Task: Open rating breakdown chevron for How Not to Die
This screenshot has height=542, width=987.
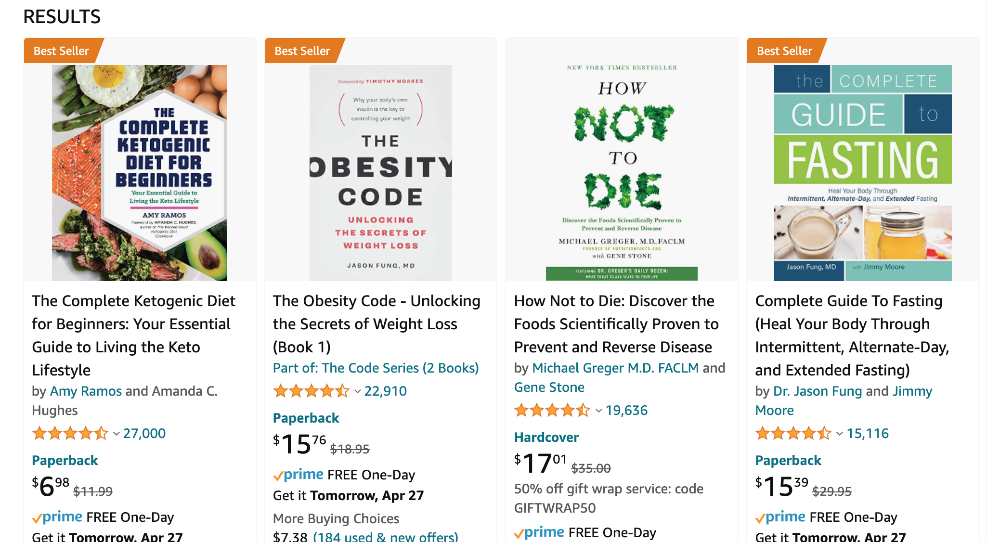Action: [x=598, y=411]
